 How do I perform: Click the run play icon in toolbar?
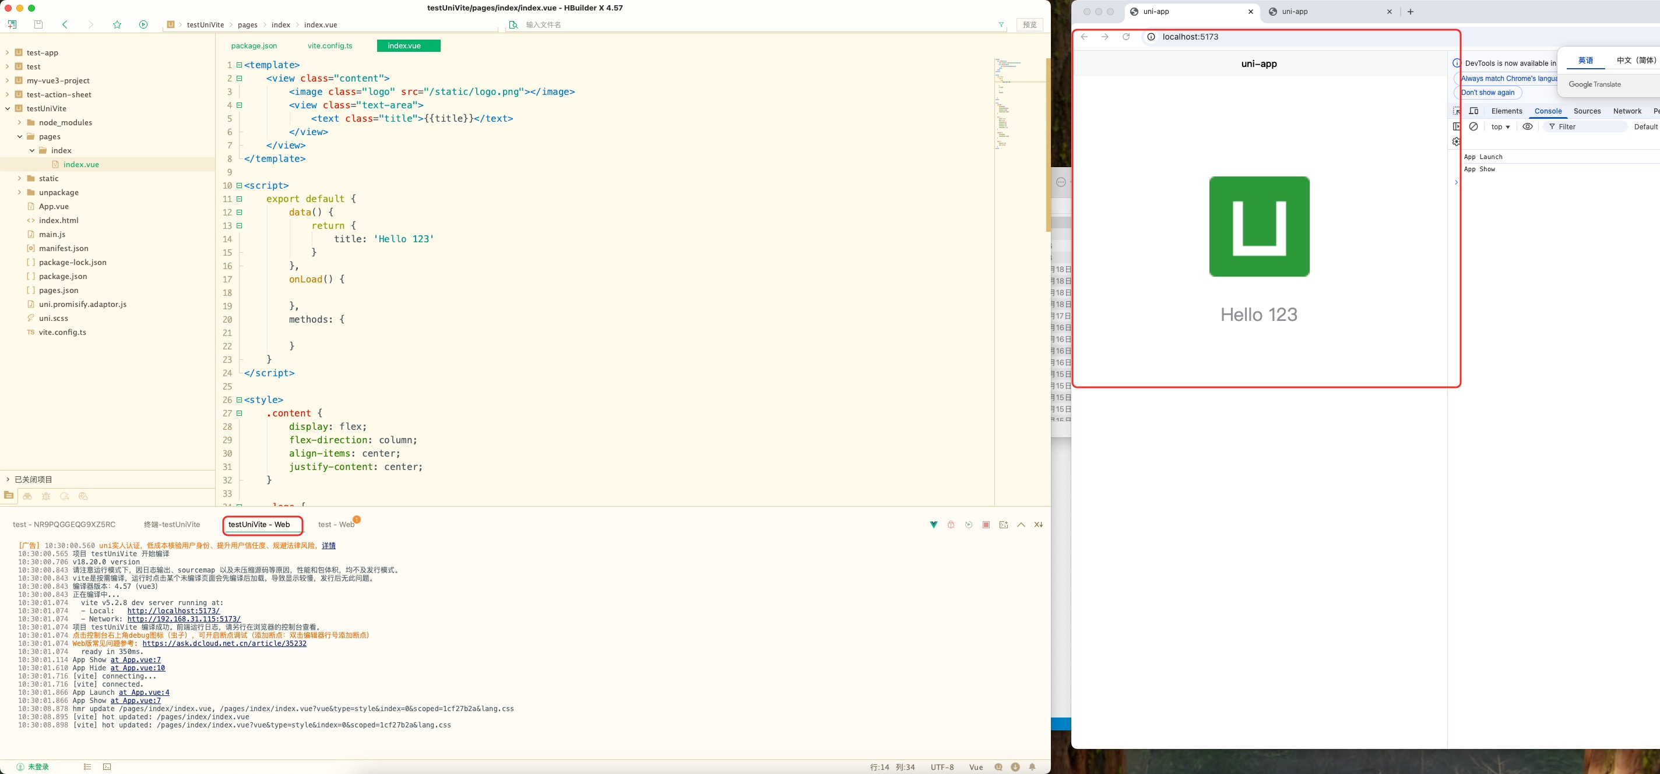click(x=143, y=24)
